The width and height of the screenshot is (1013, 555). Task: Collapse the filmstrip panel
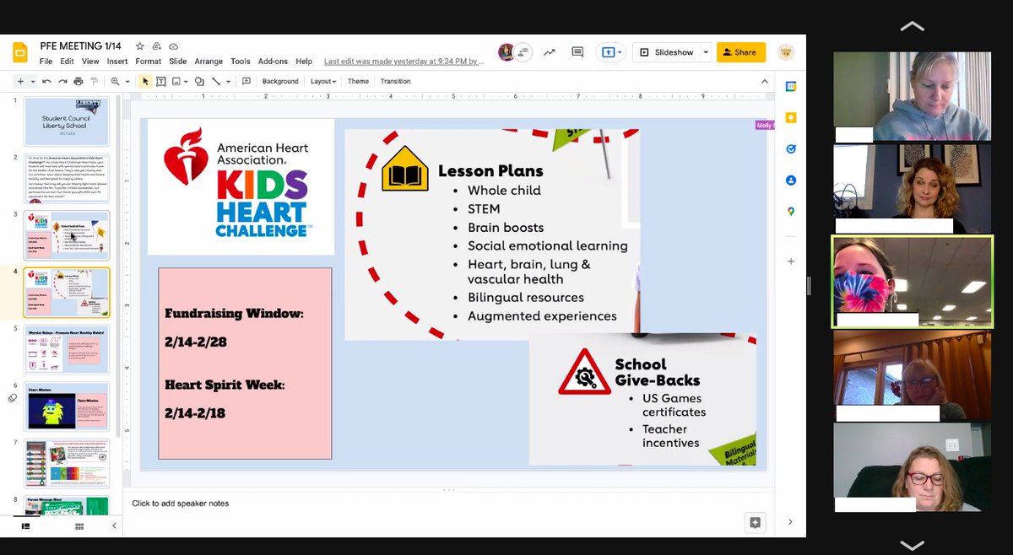pos(114,525)
